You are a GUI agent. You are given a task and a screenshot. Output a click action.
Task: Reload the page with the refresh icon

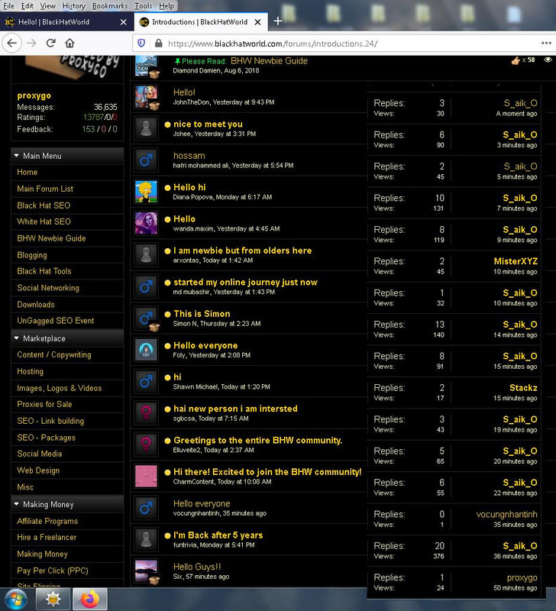(50, 44)
